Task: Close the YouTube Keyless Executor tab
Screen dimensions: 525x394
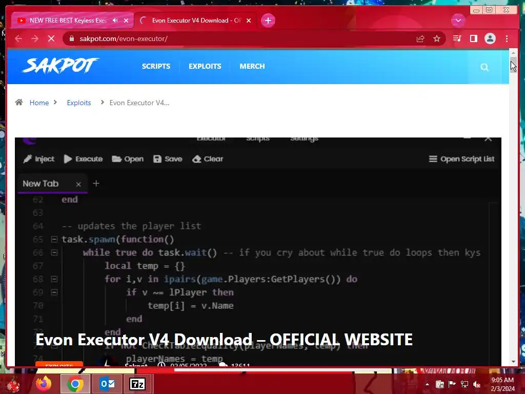Action: (x=126, y=21)
